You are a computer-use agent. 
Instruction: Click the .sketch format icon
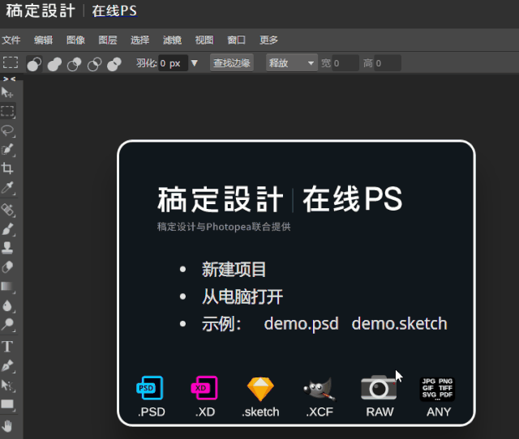260,389
